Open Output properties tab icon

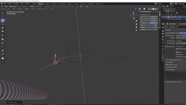(163, 34)
